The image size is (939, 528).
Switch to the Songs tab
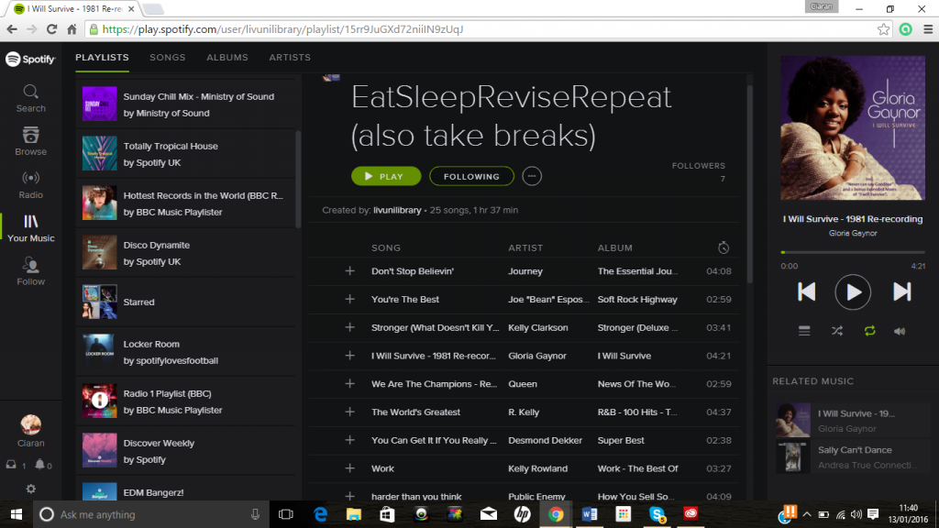tap(168, 58)
